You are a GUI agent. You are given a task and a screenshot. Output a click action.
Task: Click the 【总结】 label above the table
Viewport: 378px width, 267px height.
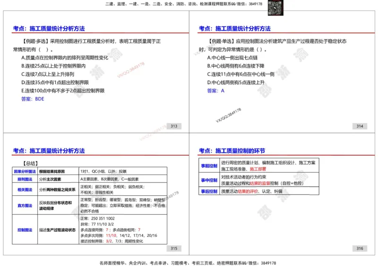click(x=30, y=163)
